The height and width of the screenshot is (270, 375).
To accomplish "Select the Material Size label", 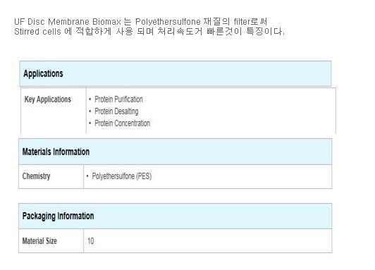I will tap(39, 241).
